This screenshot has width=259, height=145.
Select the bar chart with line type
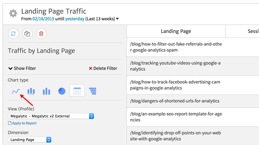pyautogui.click(x=31, y=91)
